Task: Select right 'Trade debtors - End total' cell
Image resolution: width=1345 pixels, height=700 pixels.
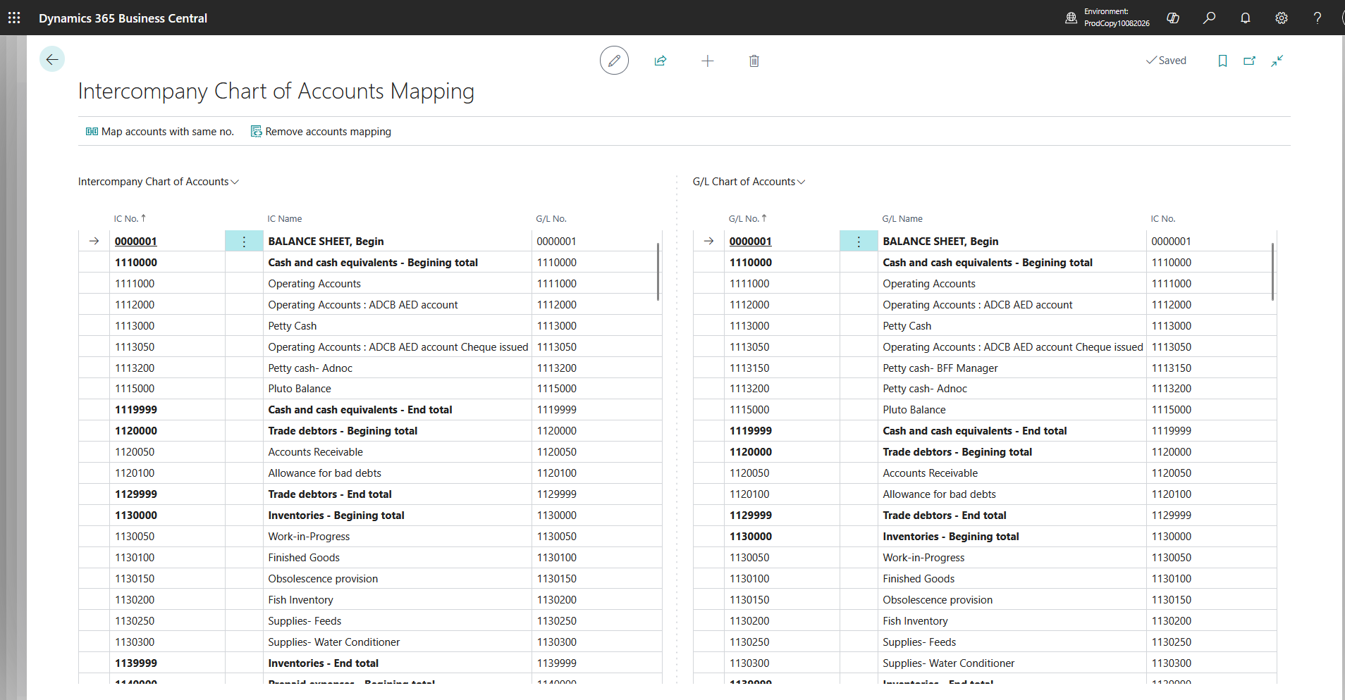Action: [1013, 515]
